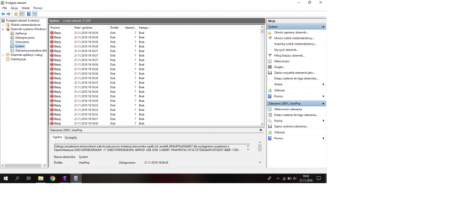470x217 pixels.
Task: Click the binoculars icon next to 'Znajdź'
Action: click(x=270, y=67)
